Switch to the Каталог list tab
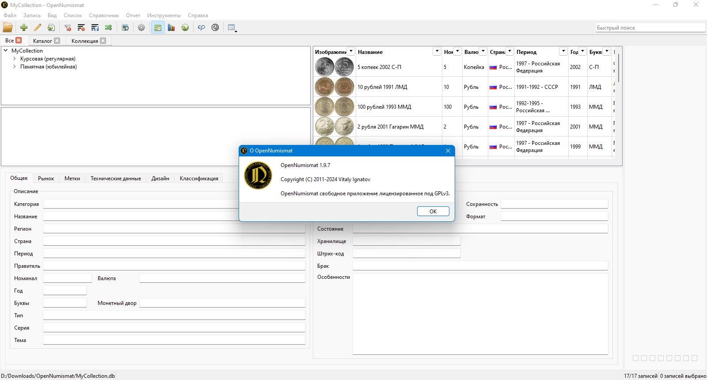Screen dimensions: 707x380 click(42, 41)
